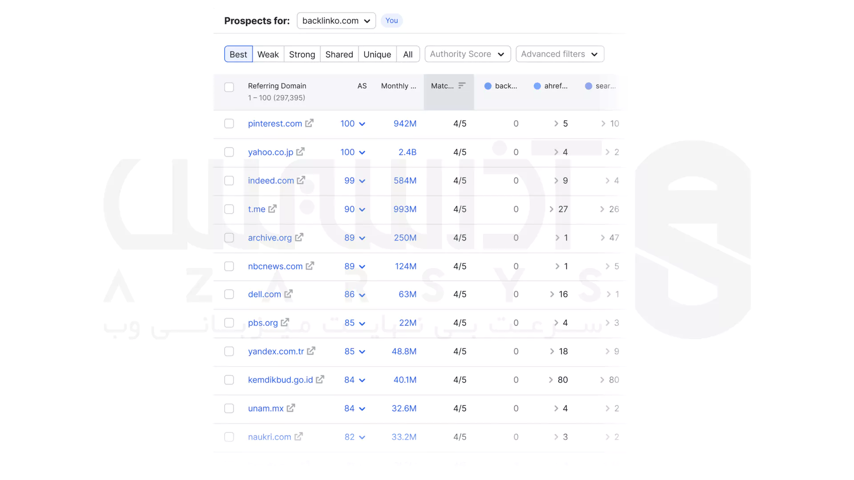Click external link icon next to t.me

click(272, 208)
